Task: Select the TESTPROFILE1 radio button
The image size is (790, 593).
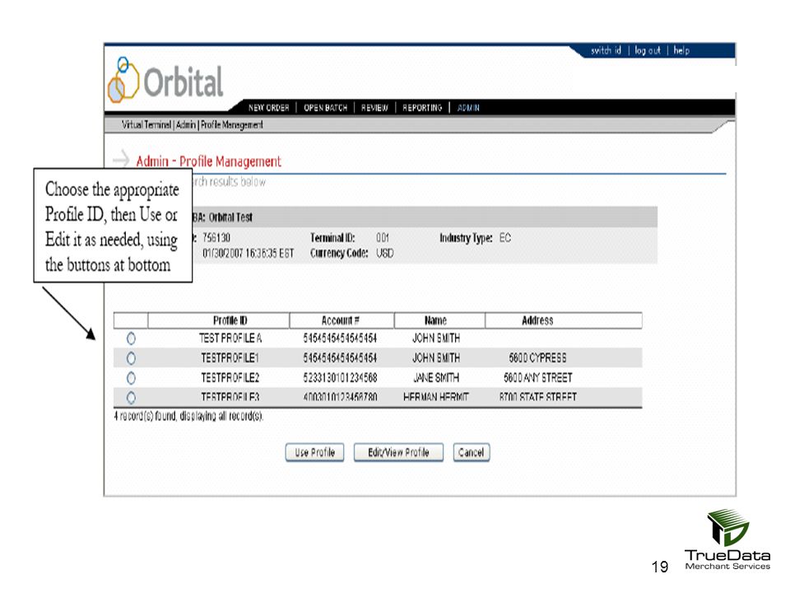Action: pos(131,358)
